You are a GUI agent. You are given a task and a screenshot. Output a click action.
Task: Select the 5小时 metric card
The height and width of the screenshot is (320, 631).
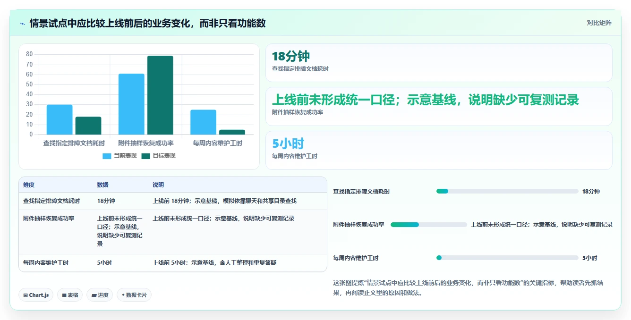[439, 150]
